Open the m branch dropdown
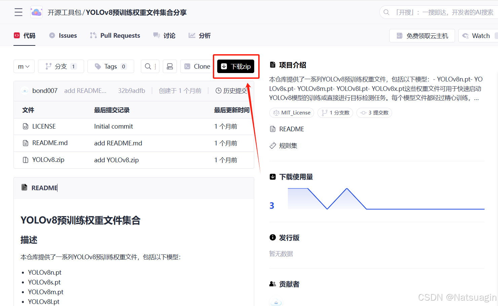 click(x=24, y=66)
